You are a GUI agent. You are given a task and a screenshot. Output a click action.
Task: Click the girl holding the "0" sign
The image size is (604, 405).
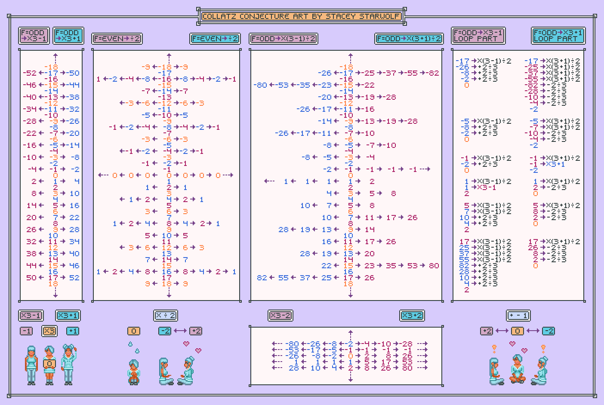pyautogui.click(x=49, y=363)
